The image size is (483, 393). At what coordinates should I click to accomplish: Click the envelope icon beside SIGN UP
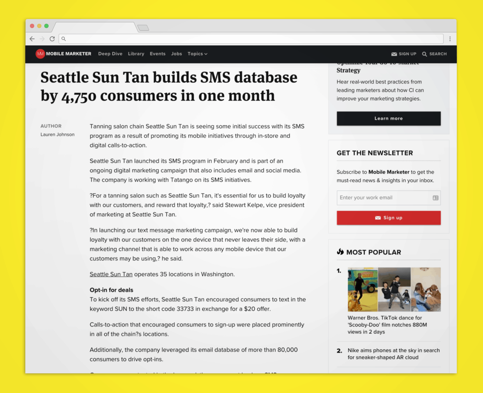coord(394,54)
